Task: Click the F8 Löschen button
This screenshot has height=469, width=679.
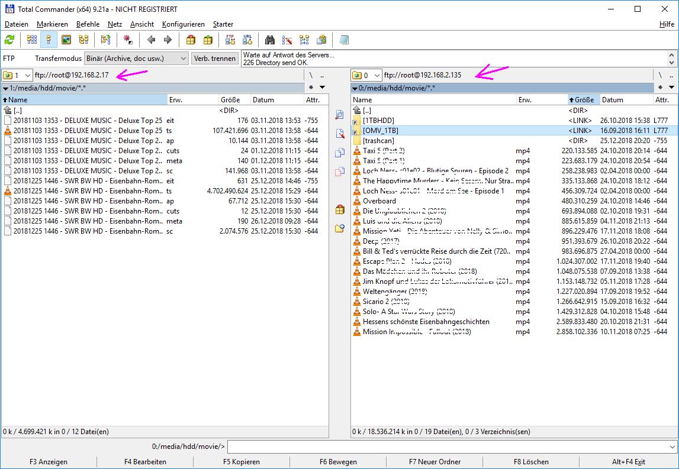Action: pos(532,462)
